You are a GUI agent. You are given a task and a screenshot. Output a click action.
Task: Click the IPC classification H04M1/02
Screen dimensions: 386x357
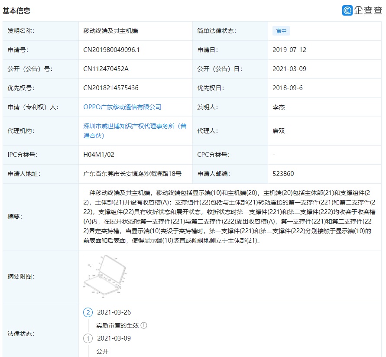(x=99, y=155)
